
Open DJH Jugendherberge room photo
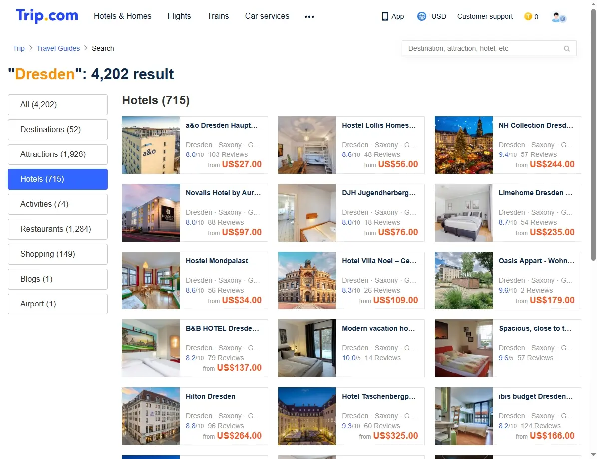pos(307,213)
